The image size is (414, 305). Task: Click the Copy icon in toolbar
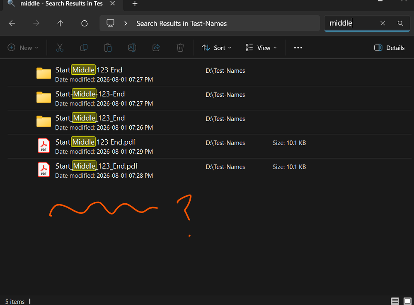click(84, 48)
